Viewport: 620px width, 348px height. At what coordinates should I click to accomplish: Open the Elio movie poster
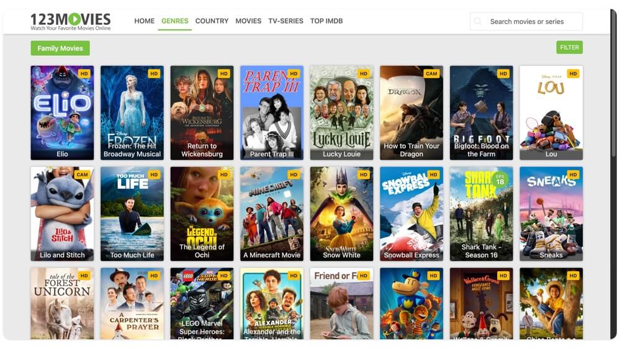pyautogui.click(x=63, y=113)
